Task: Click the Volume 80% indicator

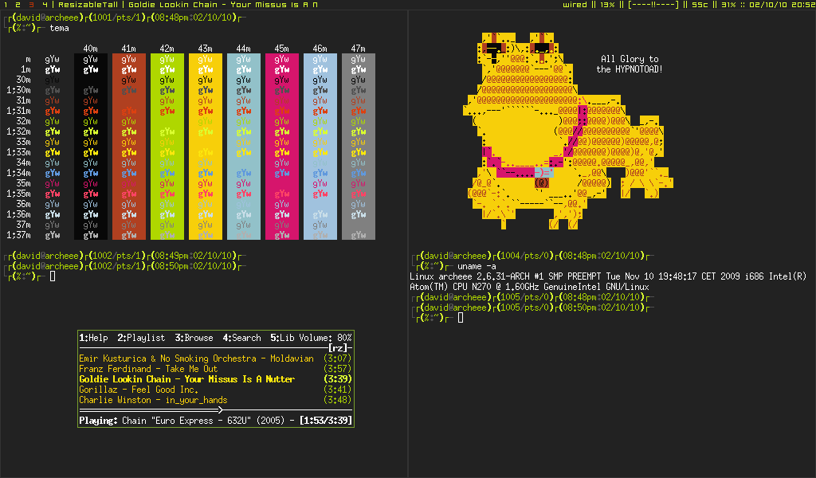Action: [x=327, y=338]
